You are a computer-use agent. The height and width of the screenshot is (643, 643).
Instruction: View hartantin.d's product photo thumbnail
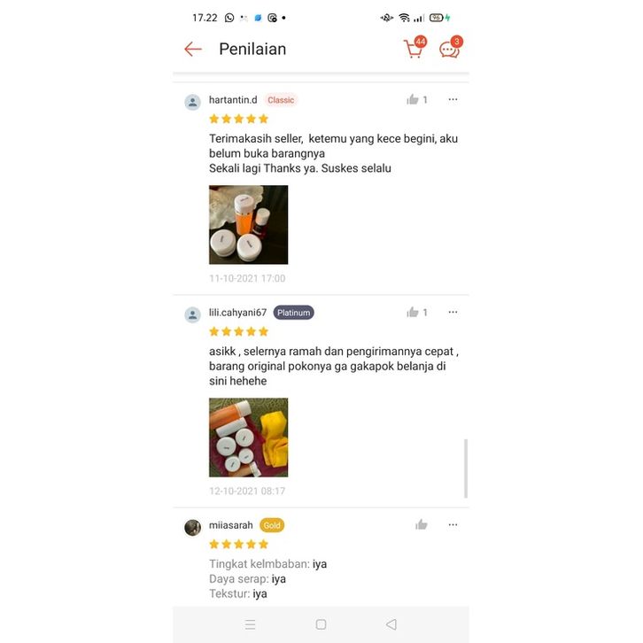[249, 225]
